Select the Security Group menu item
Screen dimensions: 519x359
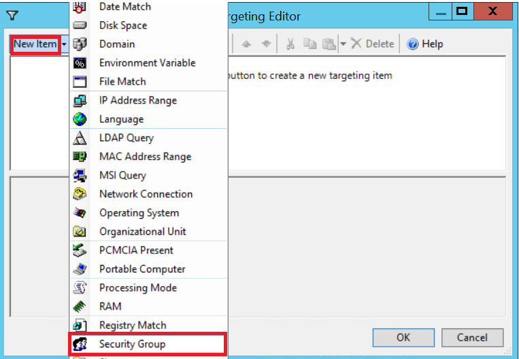coord(132,344)
